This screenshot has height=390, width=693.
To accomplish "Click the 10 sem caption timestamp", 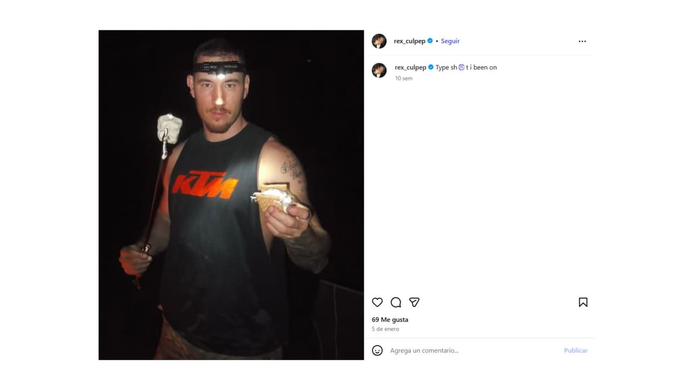I will [403, 79].
